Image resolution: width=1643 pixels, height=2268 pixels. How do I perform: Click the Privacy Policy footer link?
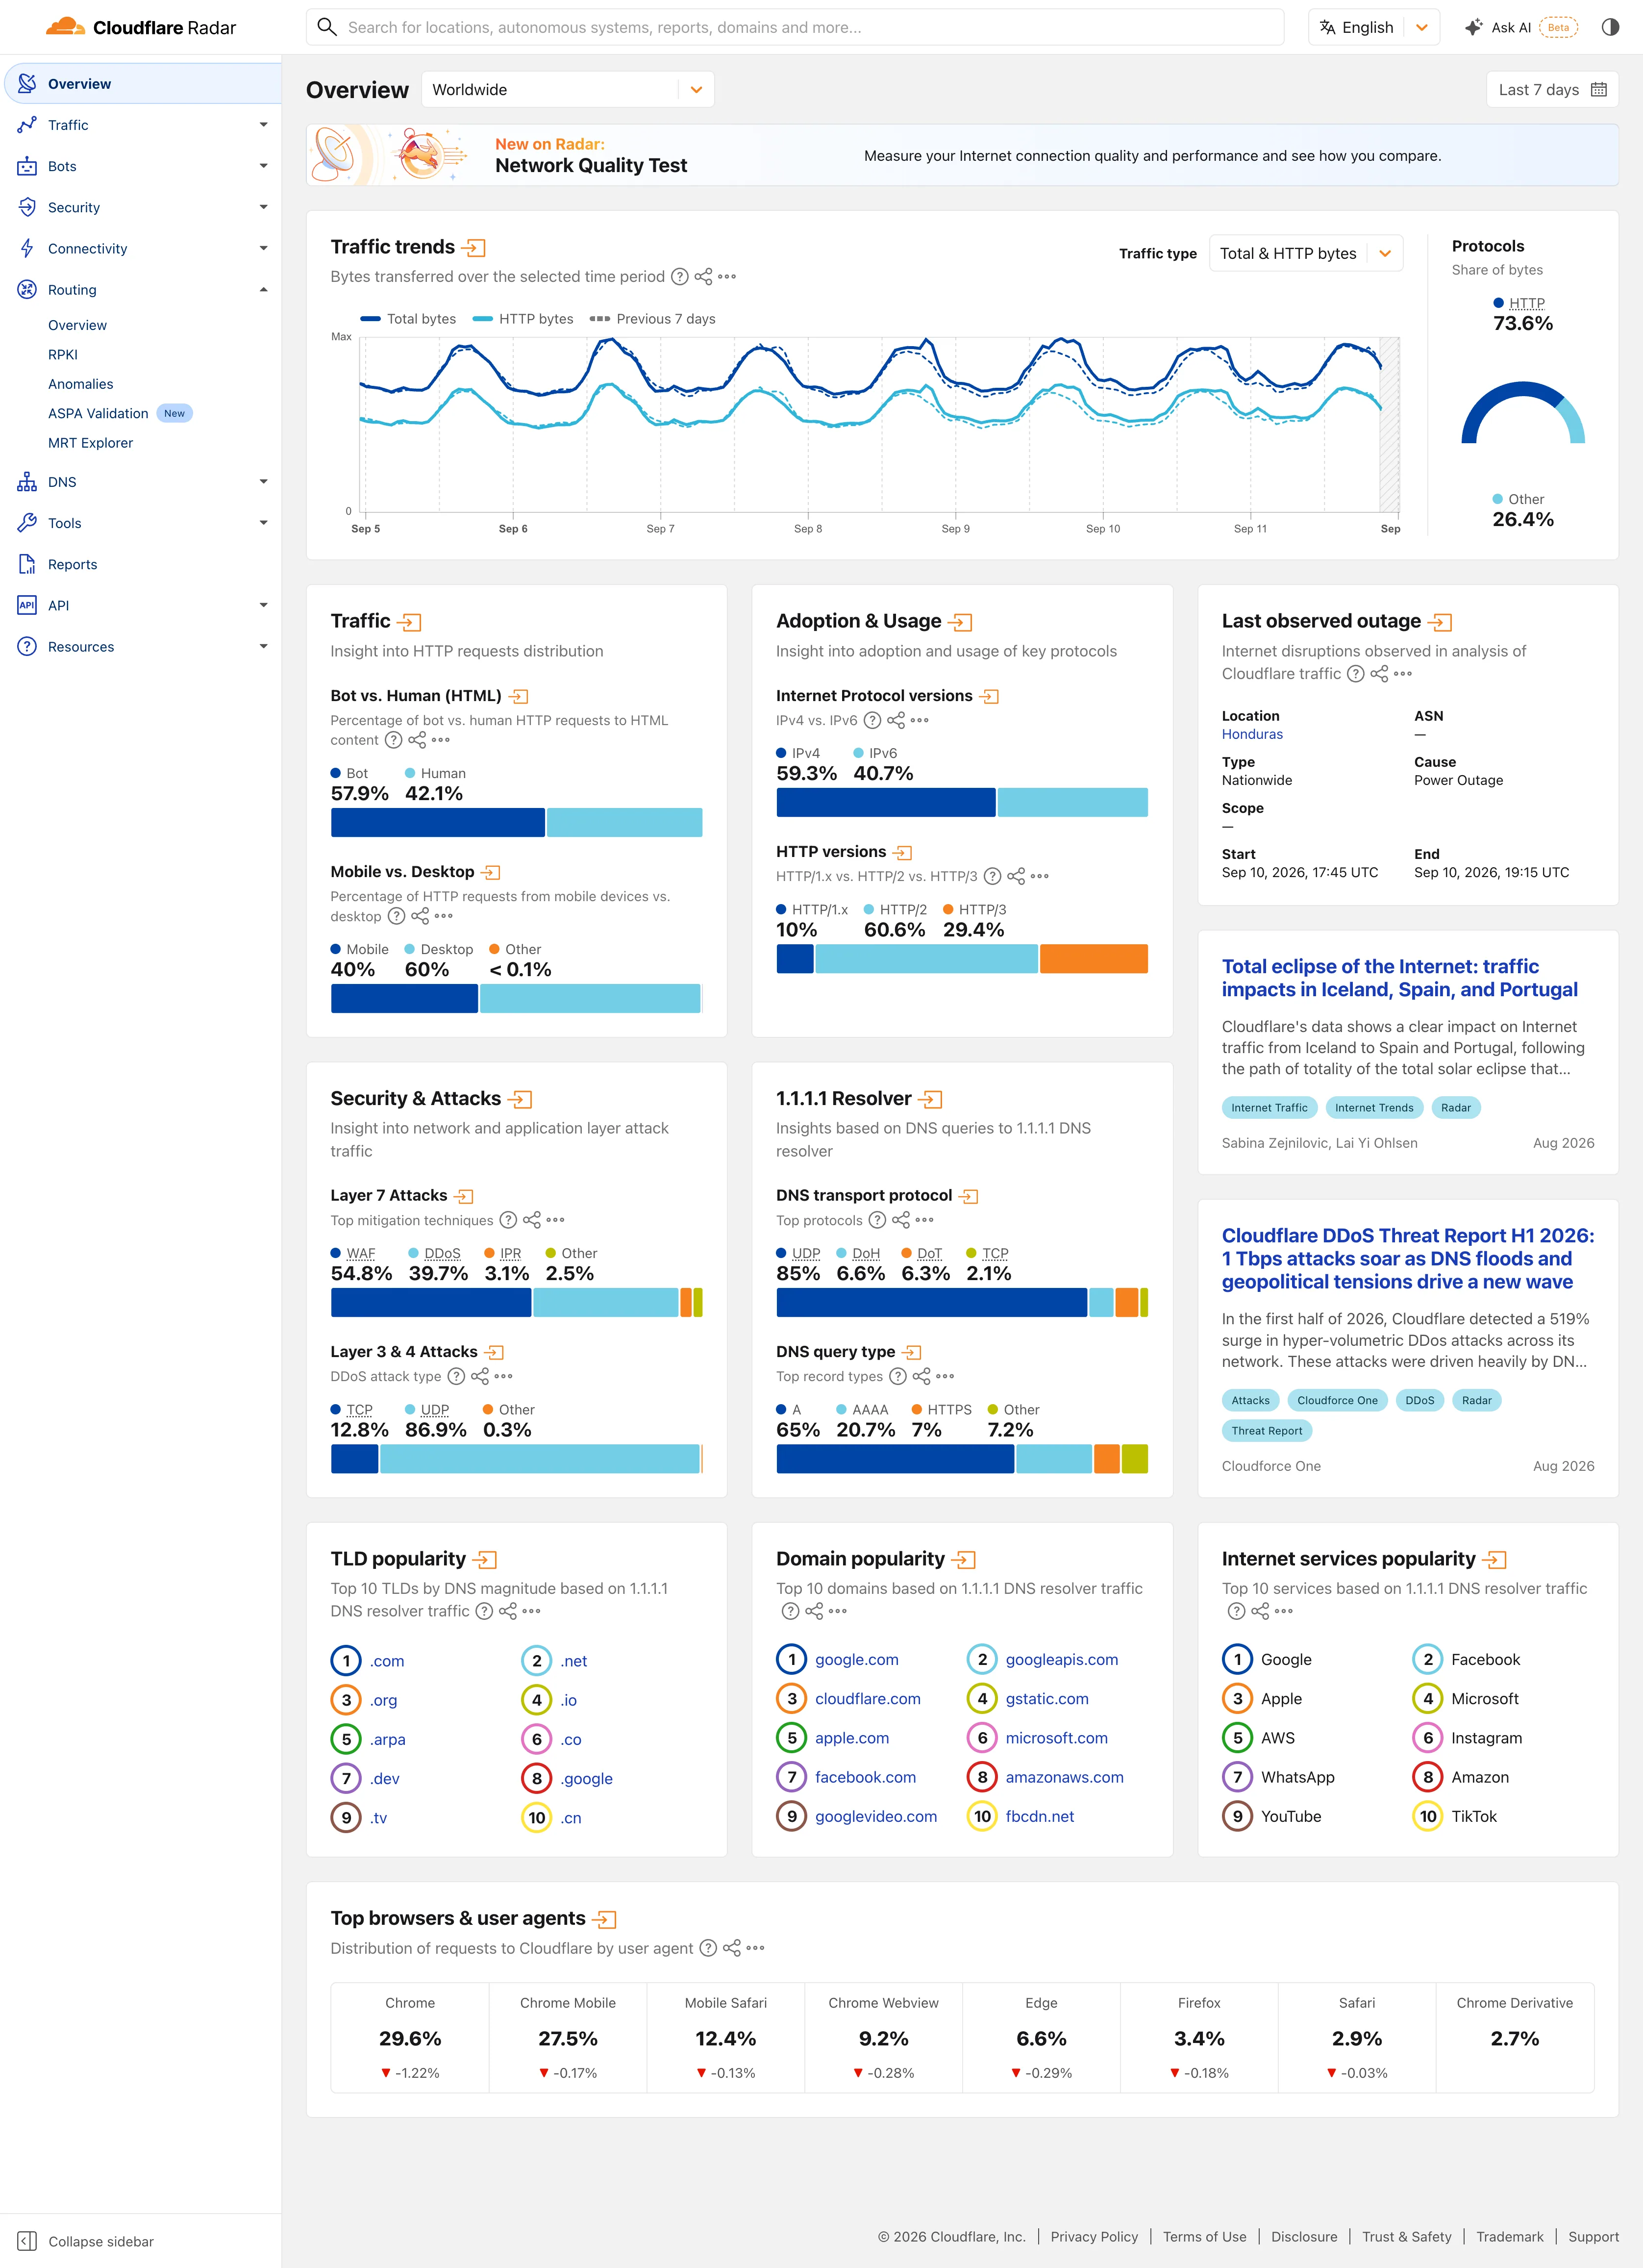[1094, 2236]
